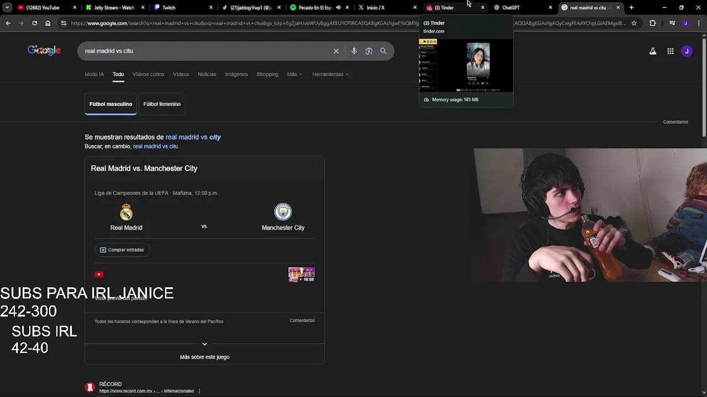Select the Todo results tab
This screenshot has height=397, width=707.
(x=118, y=74)
